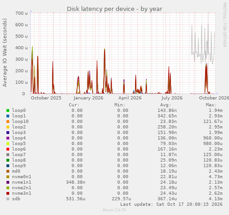Click the sdb light gray swatch
Screen dimensions: 229x215
(8, 199)
